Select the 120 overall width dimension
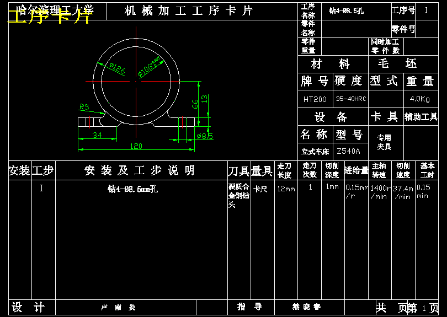Screen dimensions: 447x317 [x=136, y=146]
